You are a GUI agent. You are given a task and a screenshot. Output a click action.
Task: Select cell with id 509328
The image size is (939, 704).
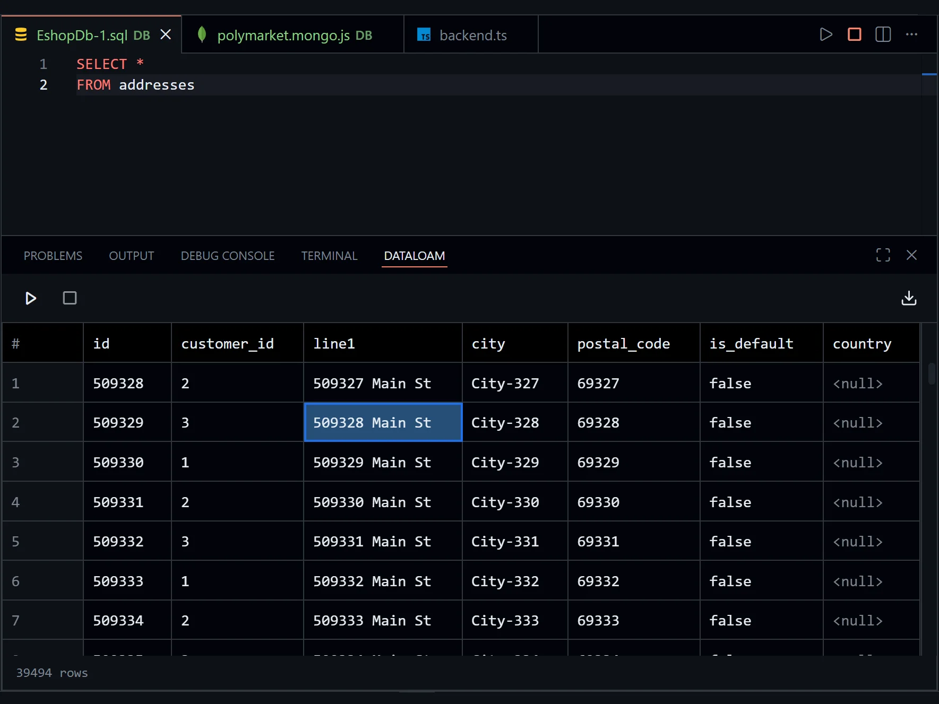127,383
